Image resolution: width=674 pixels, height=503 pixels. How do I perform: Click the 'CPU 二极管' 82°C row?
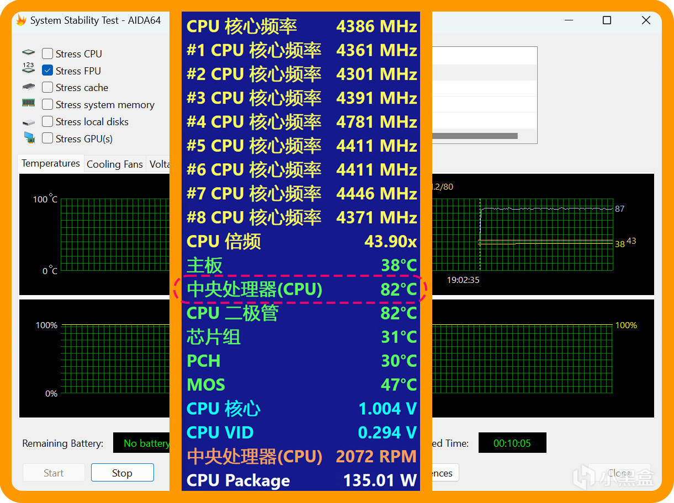301,313
